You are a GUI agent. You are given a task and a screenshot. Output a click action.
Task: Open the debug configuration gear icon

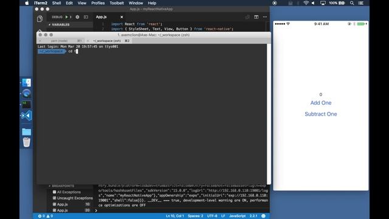click(x=77, y=17)
